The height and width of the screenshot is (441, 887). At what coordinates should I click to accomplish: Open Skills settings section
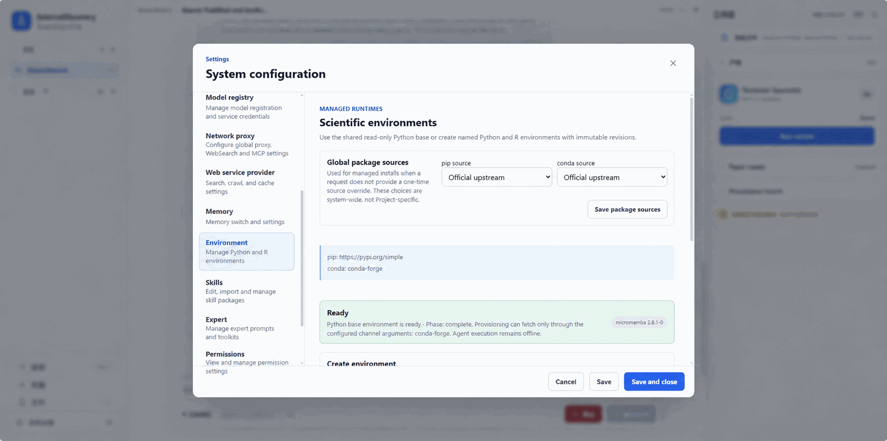[246, 291]
